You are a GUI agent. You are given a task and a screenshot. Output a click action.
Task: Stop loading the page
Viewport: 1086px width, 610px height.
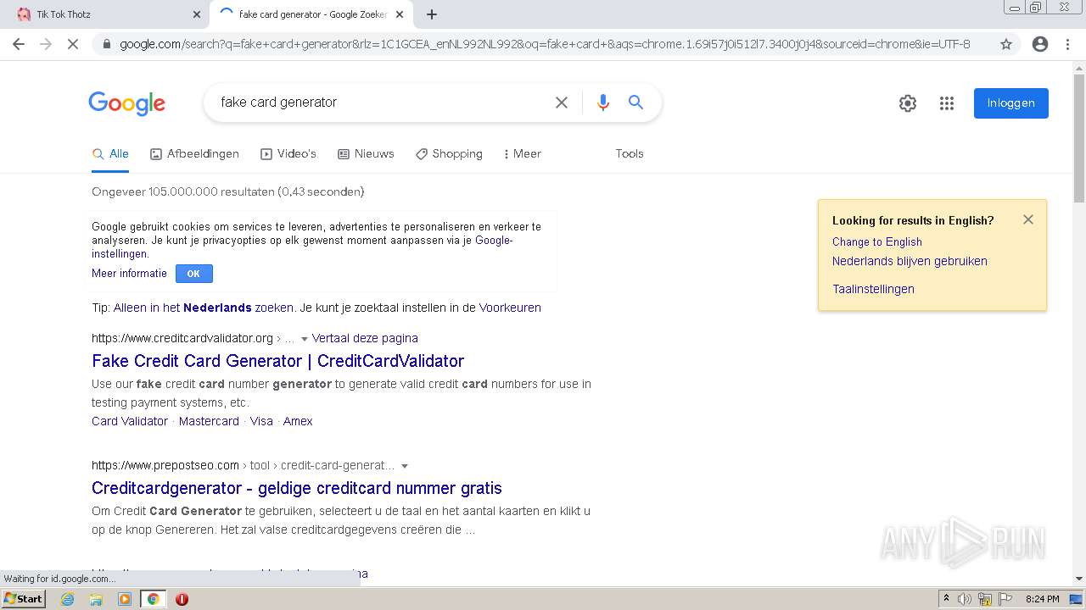coord(73,44)
